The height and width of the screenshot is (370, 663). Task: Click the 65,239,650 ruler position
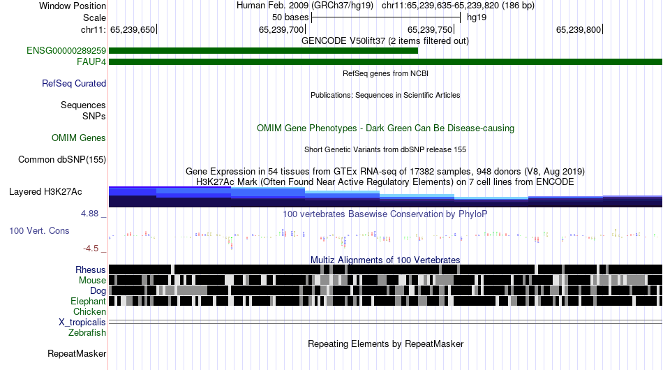(133, 29)
